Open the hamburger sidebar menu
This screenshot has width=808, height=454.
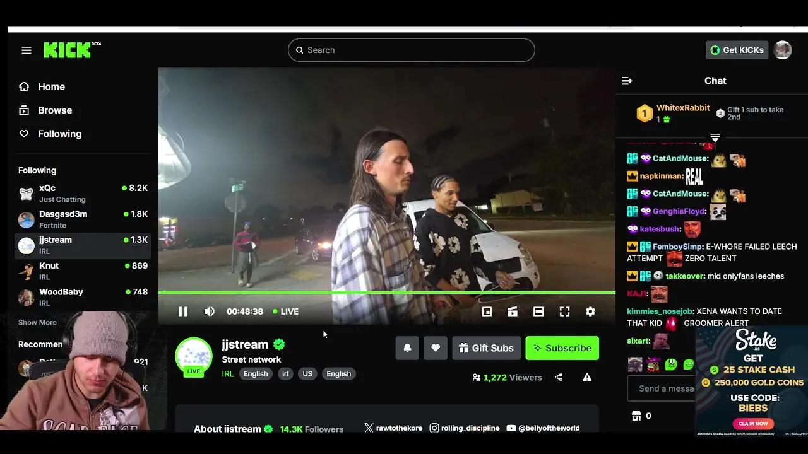(26, 50)
